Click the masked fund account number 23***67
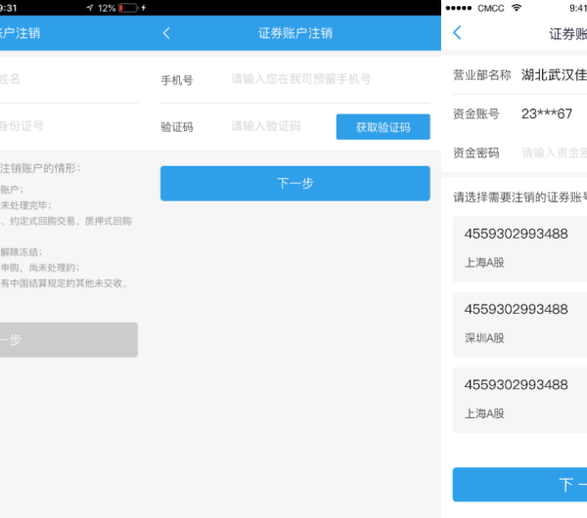 [547, 113]
